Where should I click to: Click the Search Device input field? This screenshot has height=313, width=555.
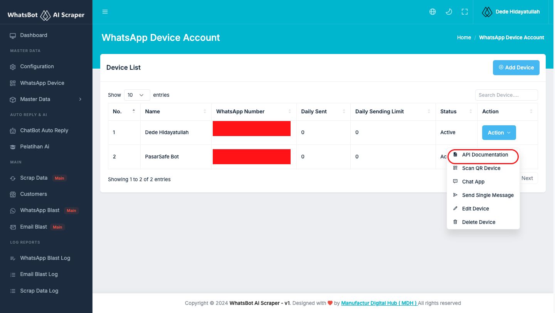coord(506,95)
